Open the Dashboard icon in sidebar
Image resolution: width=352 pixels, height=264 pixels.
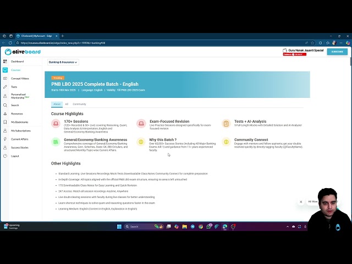click(x=5, y=62)
